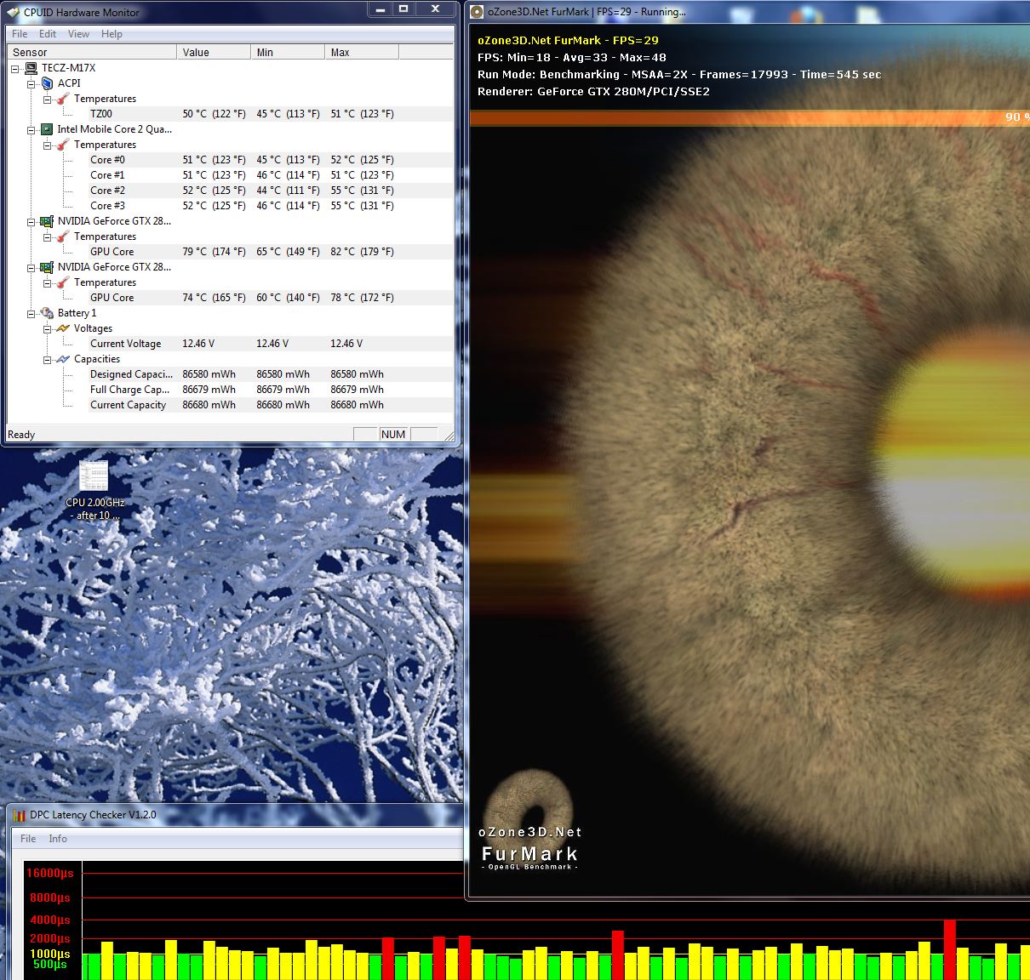Open the Info menu in DPC Latency Checker
The image size is (1030, 980).
58,839
